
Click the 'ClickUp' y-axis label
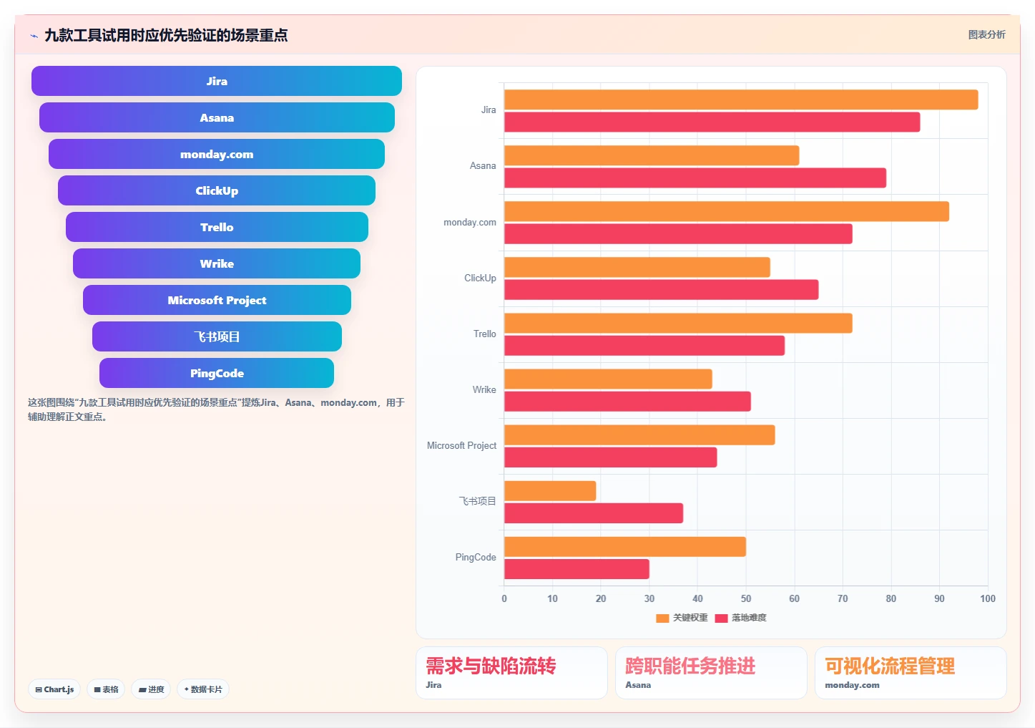[x=480, y=278]
